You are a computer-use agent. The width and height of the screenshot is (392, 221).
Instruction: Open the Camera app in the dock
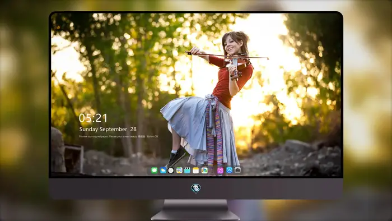[238, 170]
